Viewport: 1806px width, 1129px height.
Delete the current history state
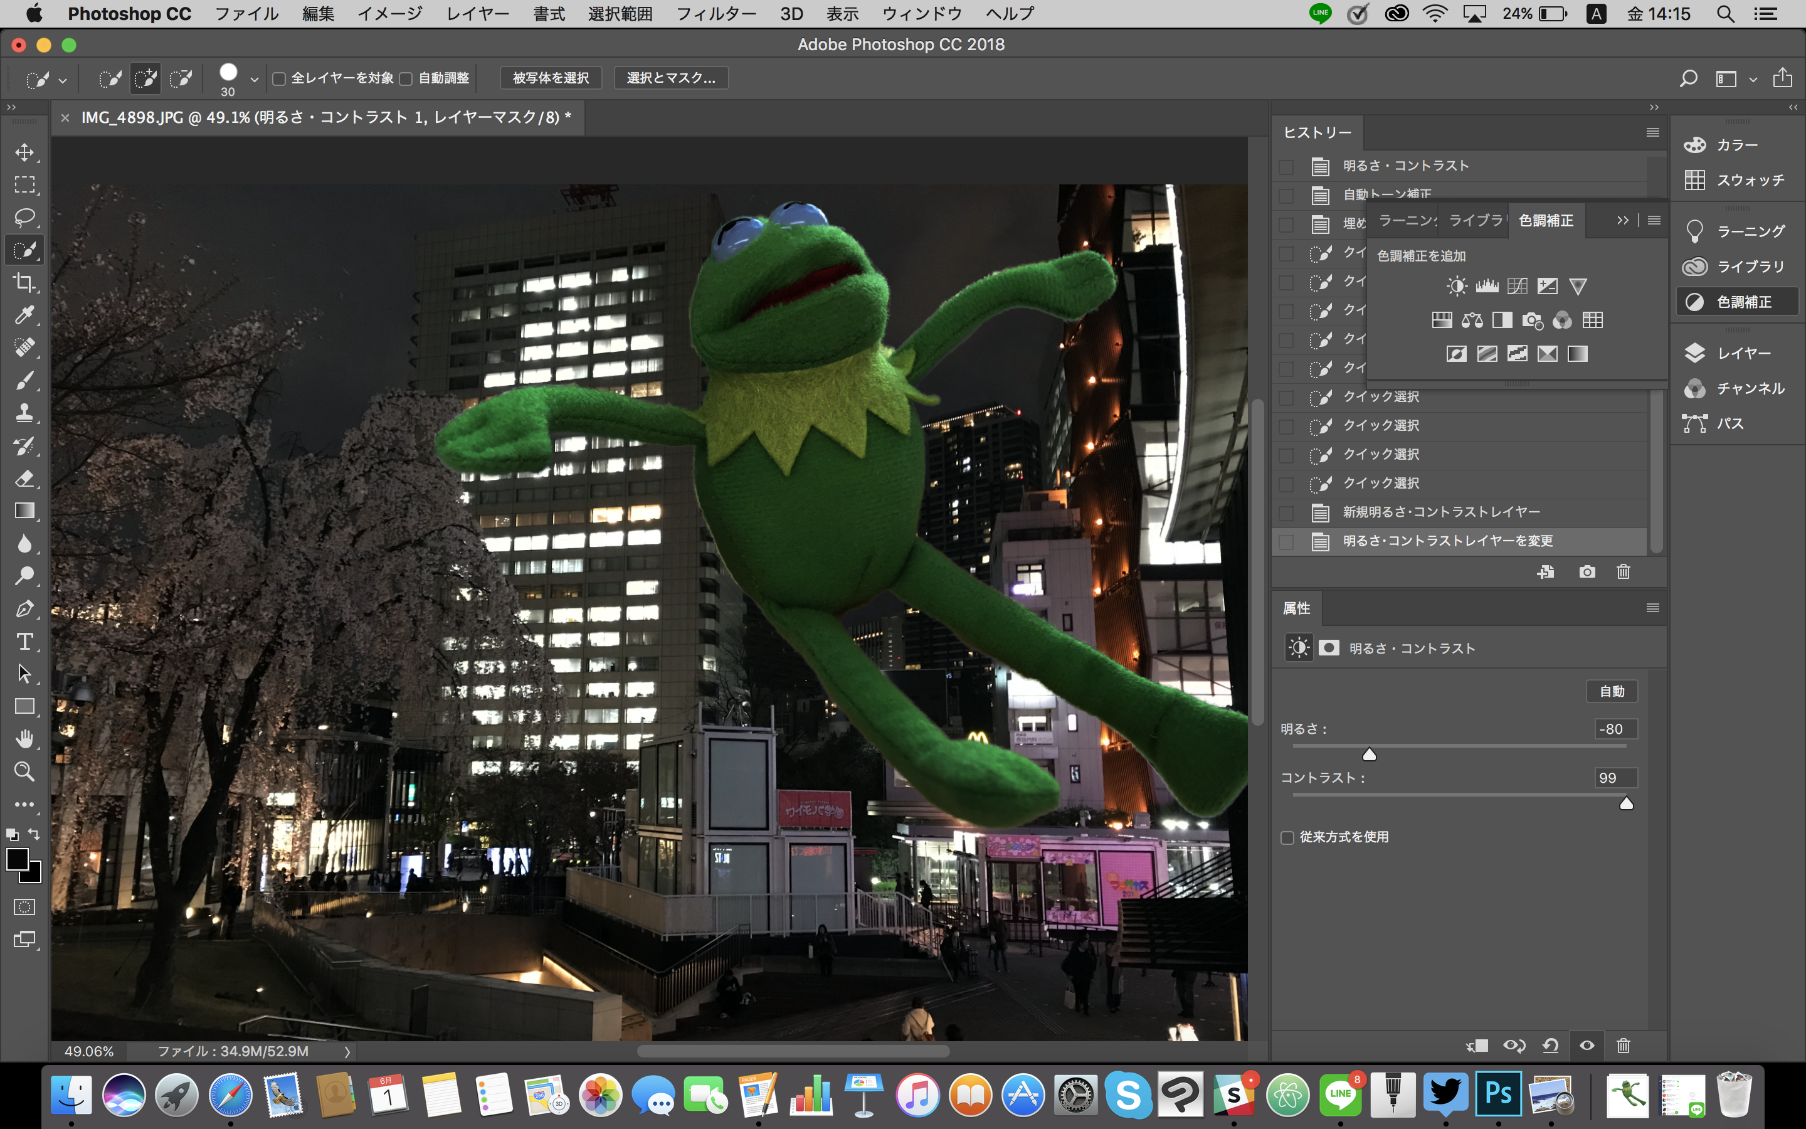pos(1623,572)
